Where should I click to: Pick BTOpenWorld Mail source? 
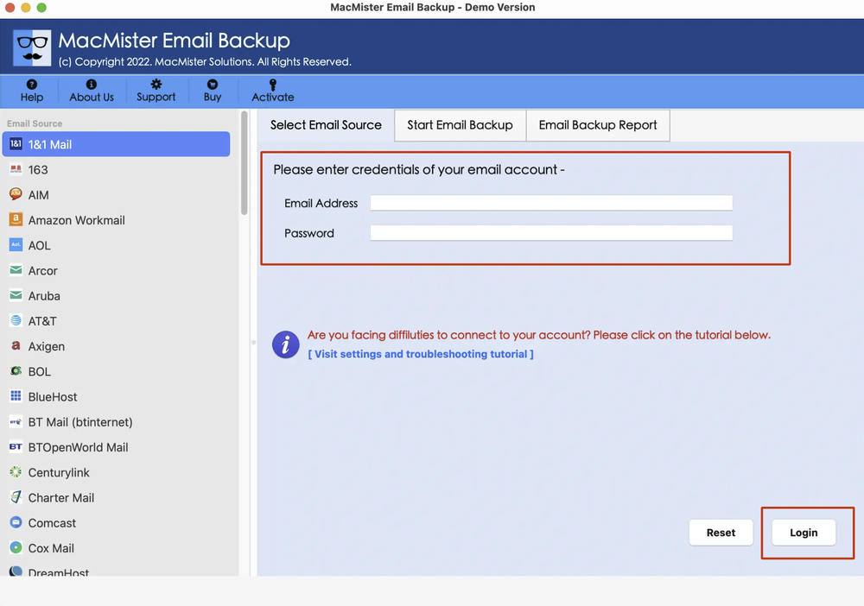pyautogui.click(x=117, y=447)
